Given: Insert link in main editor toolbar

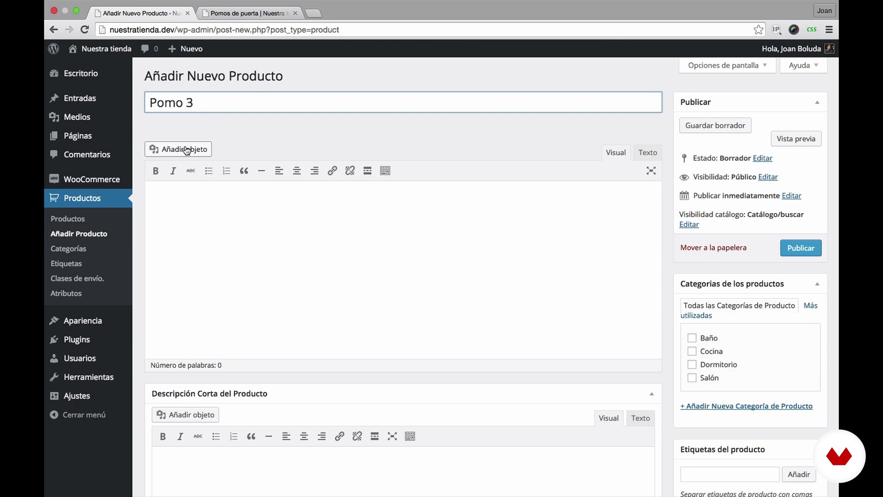Looking at the screenshot, I should coord(332,171).
